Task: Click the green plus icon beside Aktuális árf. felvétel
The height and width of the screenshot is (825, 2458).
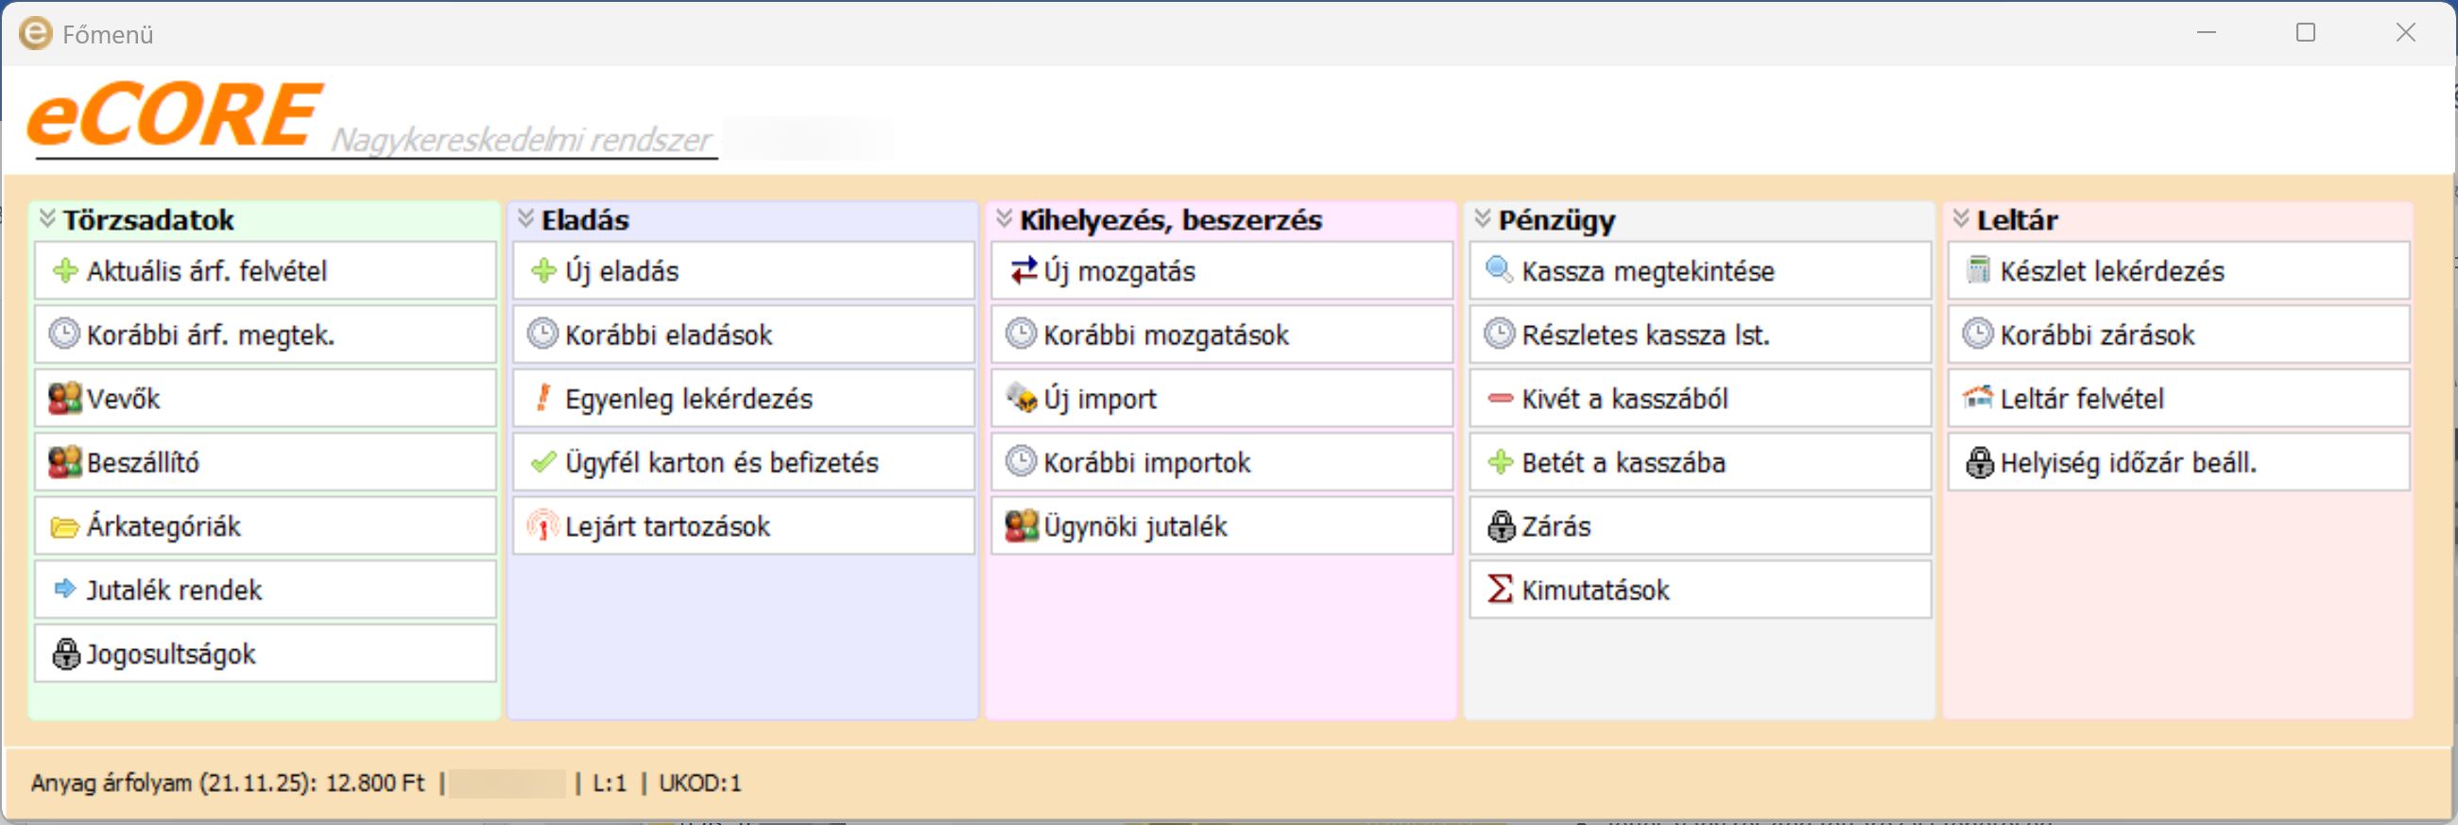Action: (65, 271)
